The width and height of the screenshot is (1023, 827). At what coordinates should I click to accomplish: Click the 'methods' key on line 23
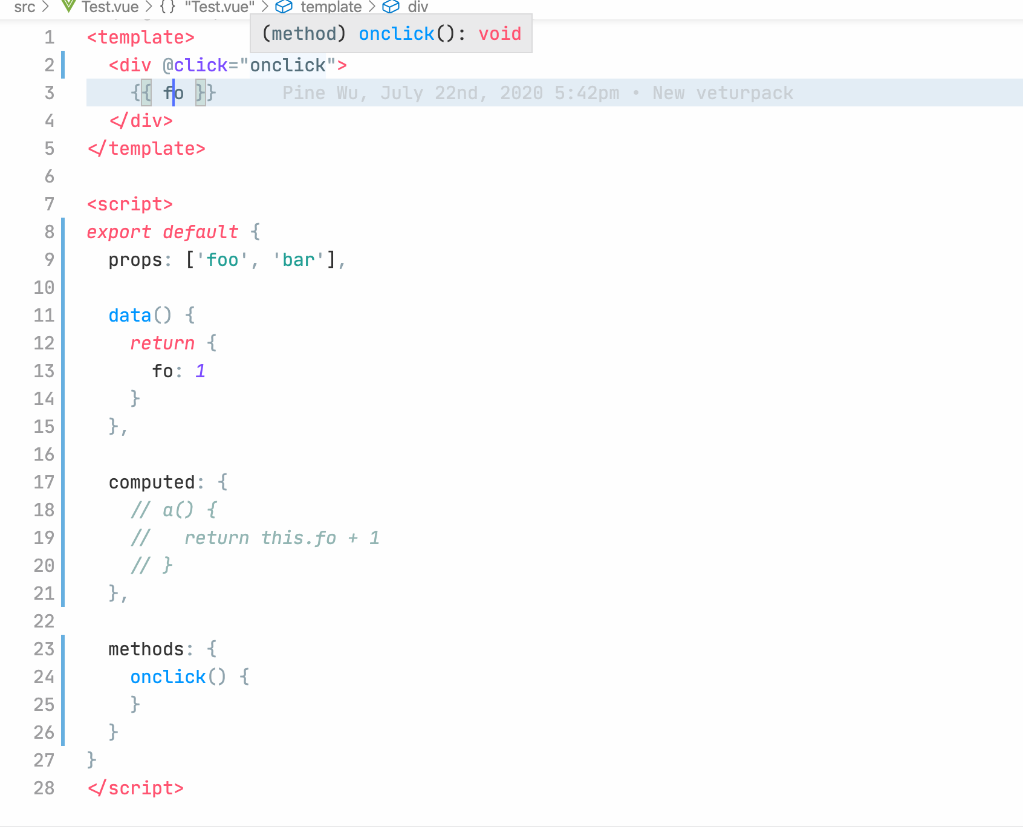point(146,649)
